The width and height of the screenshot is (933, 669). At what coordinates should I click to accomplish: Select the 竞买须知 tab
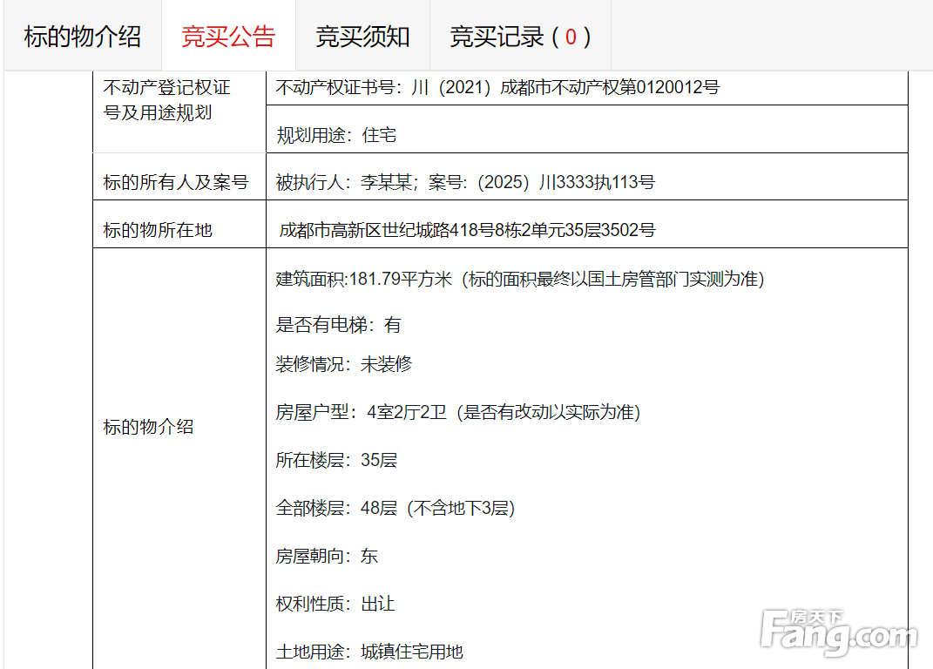(x=362, y=37)
